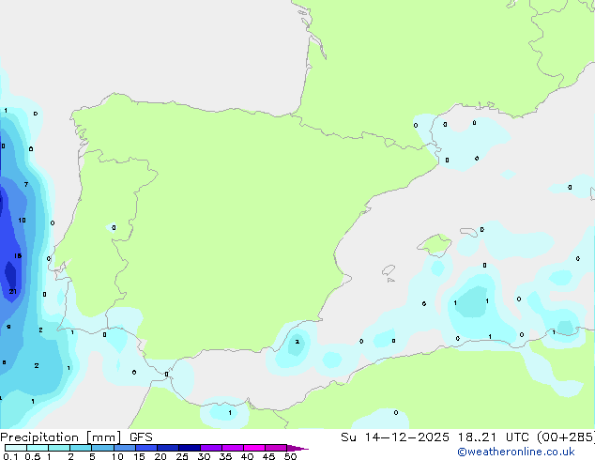This screenshot has width=595, height=460.
Task: Click Ibiza island on the map
Action: 389,270
